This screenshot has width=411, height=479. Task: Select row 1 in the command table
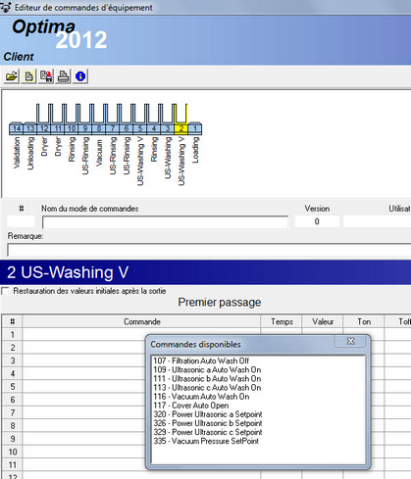click(13, 335)
